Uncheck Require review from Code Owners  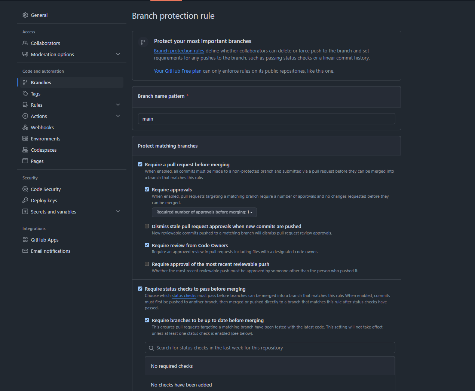147,245
